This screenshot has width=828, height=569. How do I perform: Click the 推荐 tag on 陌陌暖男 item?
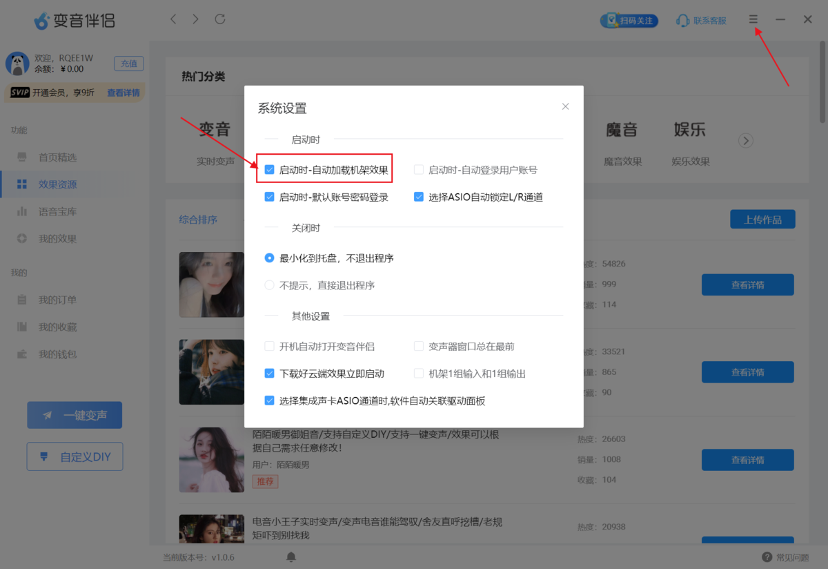(x=265, y=481)
